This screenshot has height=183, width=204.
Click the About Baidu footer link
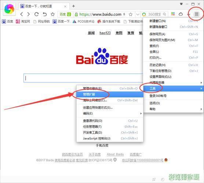115,154
